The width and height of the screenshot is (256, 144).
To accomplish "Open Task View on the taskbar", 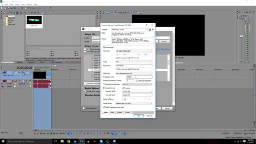I will [55, 141].
